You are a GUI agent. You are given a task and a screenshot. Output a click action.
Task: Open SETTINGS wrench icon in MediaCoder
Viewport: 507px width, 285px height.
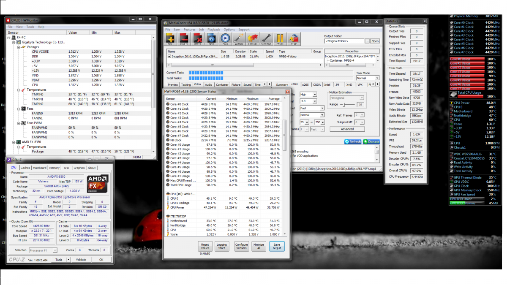pos(266,39)
